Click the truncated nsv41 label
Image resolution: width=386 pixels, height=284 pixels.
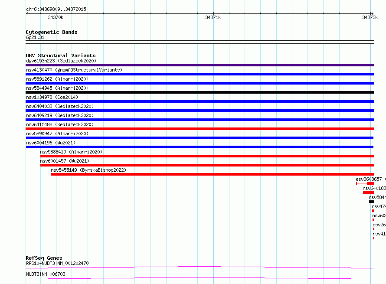coord(379,234)
